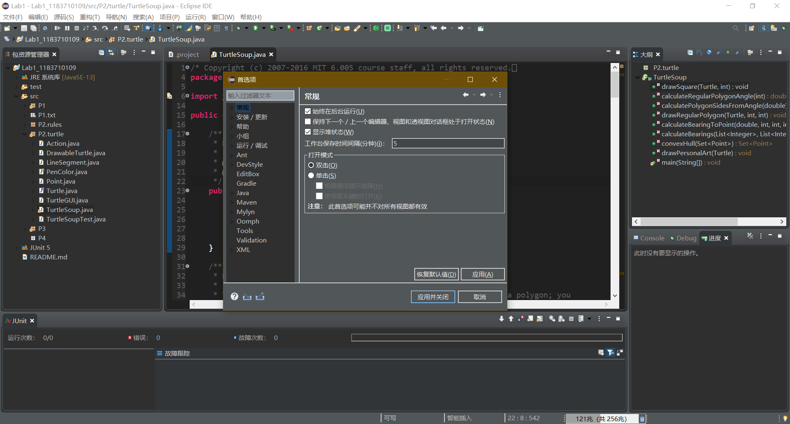This screenshot has width=790, height=424.
Task: Click the New Java Package toolbar icon
Action: pos(309,28)
